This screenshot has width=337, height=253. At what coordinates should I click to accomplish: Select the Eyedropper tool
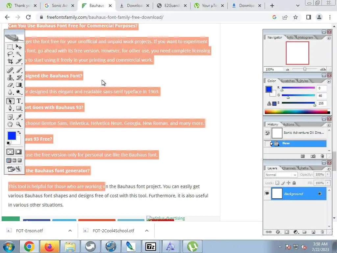tap(19, 117)
